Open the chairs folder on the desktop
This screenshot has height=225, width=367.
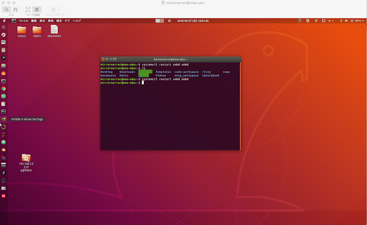pyautogui.click(x=37, y=32)
